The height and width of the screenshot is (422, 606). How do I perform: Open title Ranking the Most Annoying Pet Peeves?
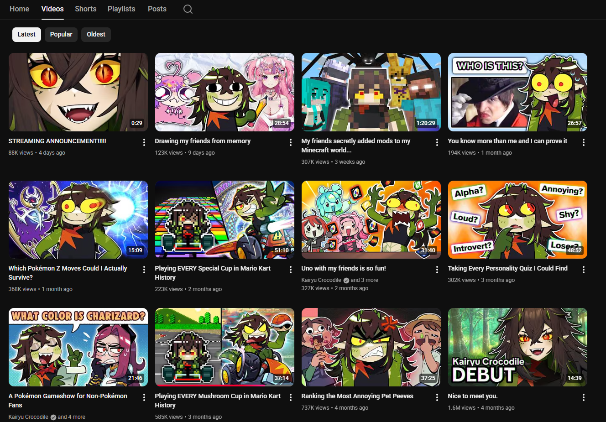point(357,396)
